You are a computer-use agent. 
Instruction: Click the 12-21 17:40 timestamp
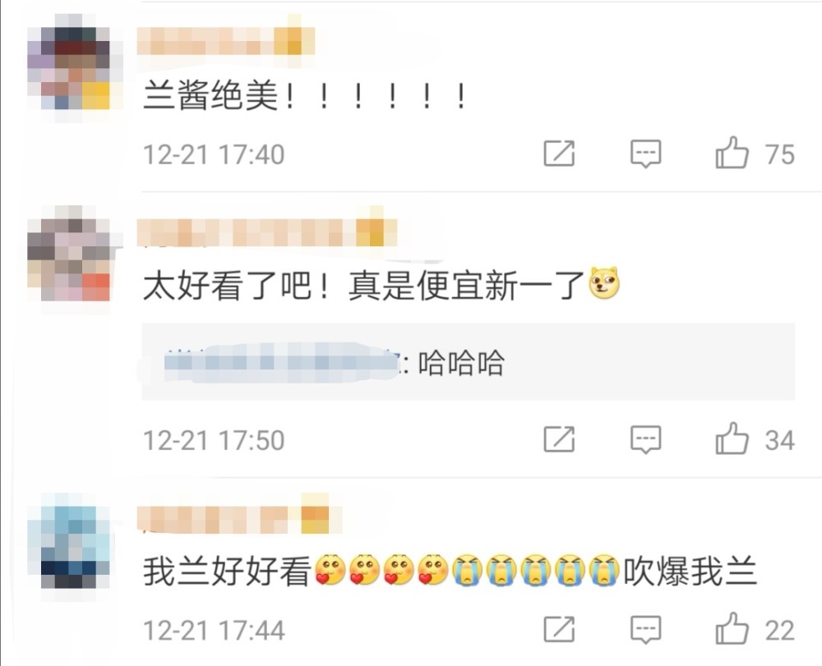coord(214,154)
